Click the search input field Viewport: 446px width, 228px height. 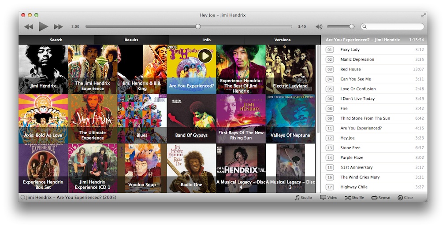point(394,27)
